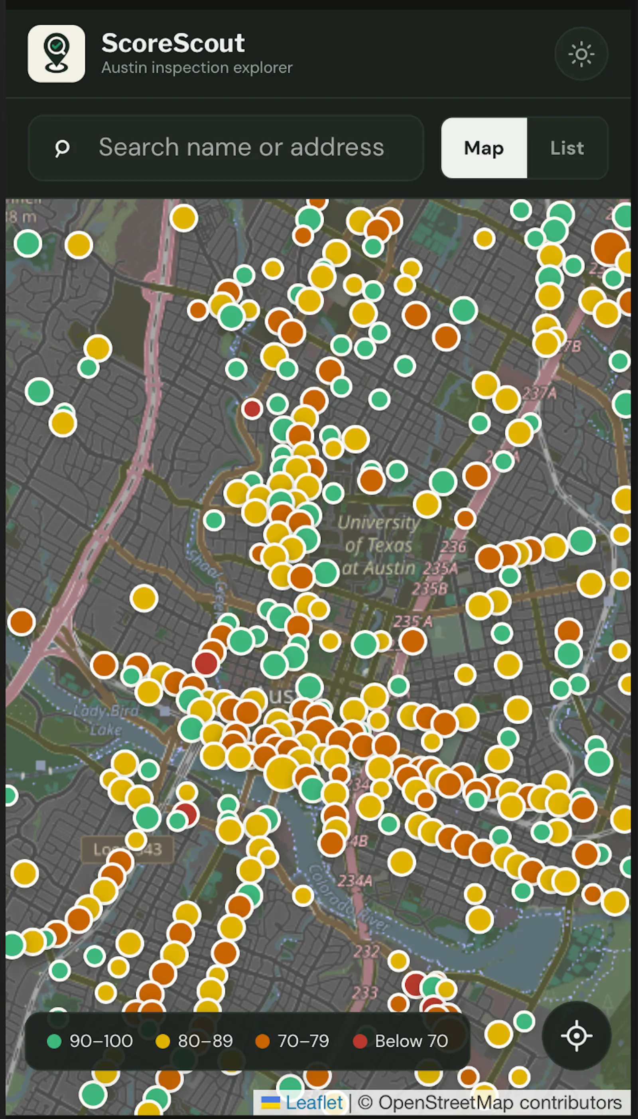
Task: Toggle the light/dark theme sun button
Action: [x=581, y=54]
